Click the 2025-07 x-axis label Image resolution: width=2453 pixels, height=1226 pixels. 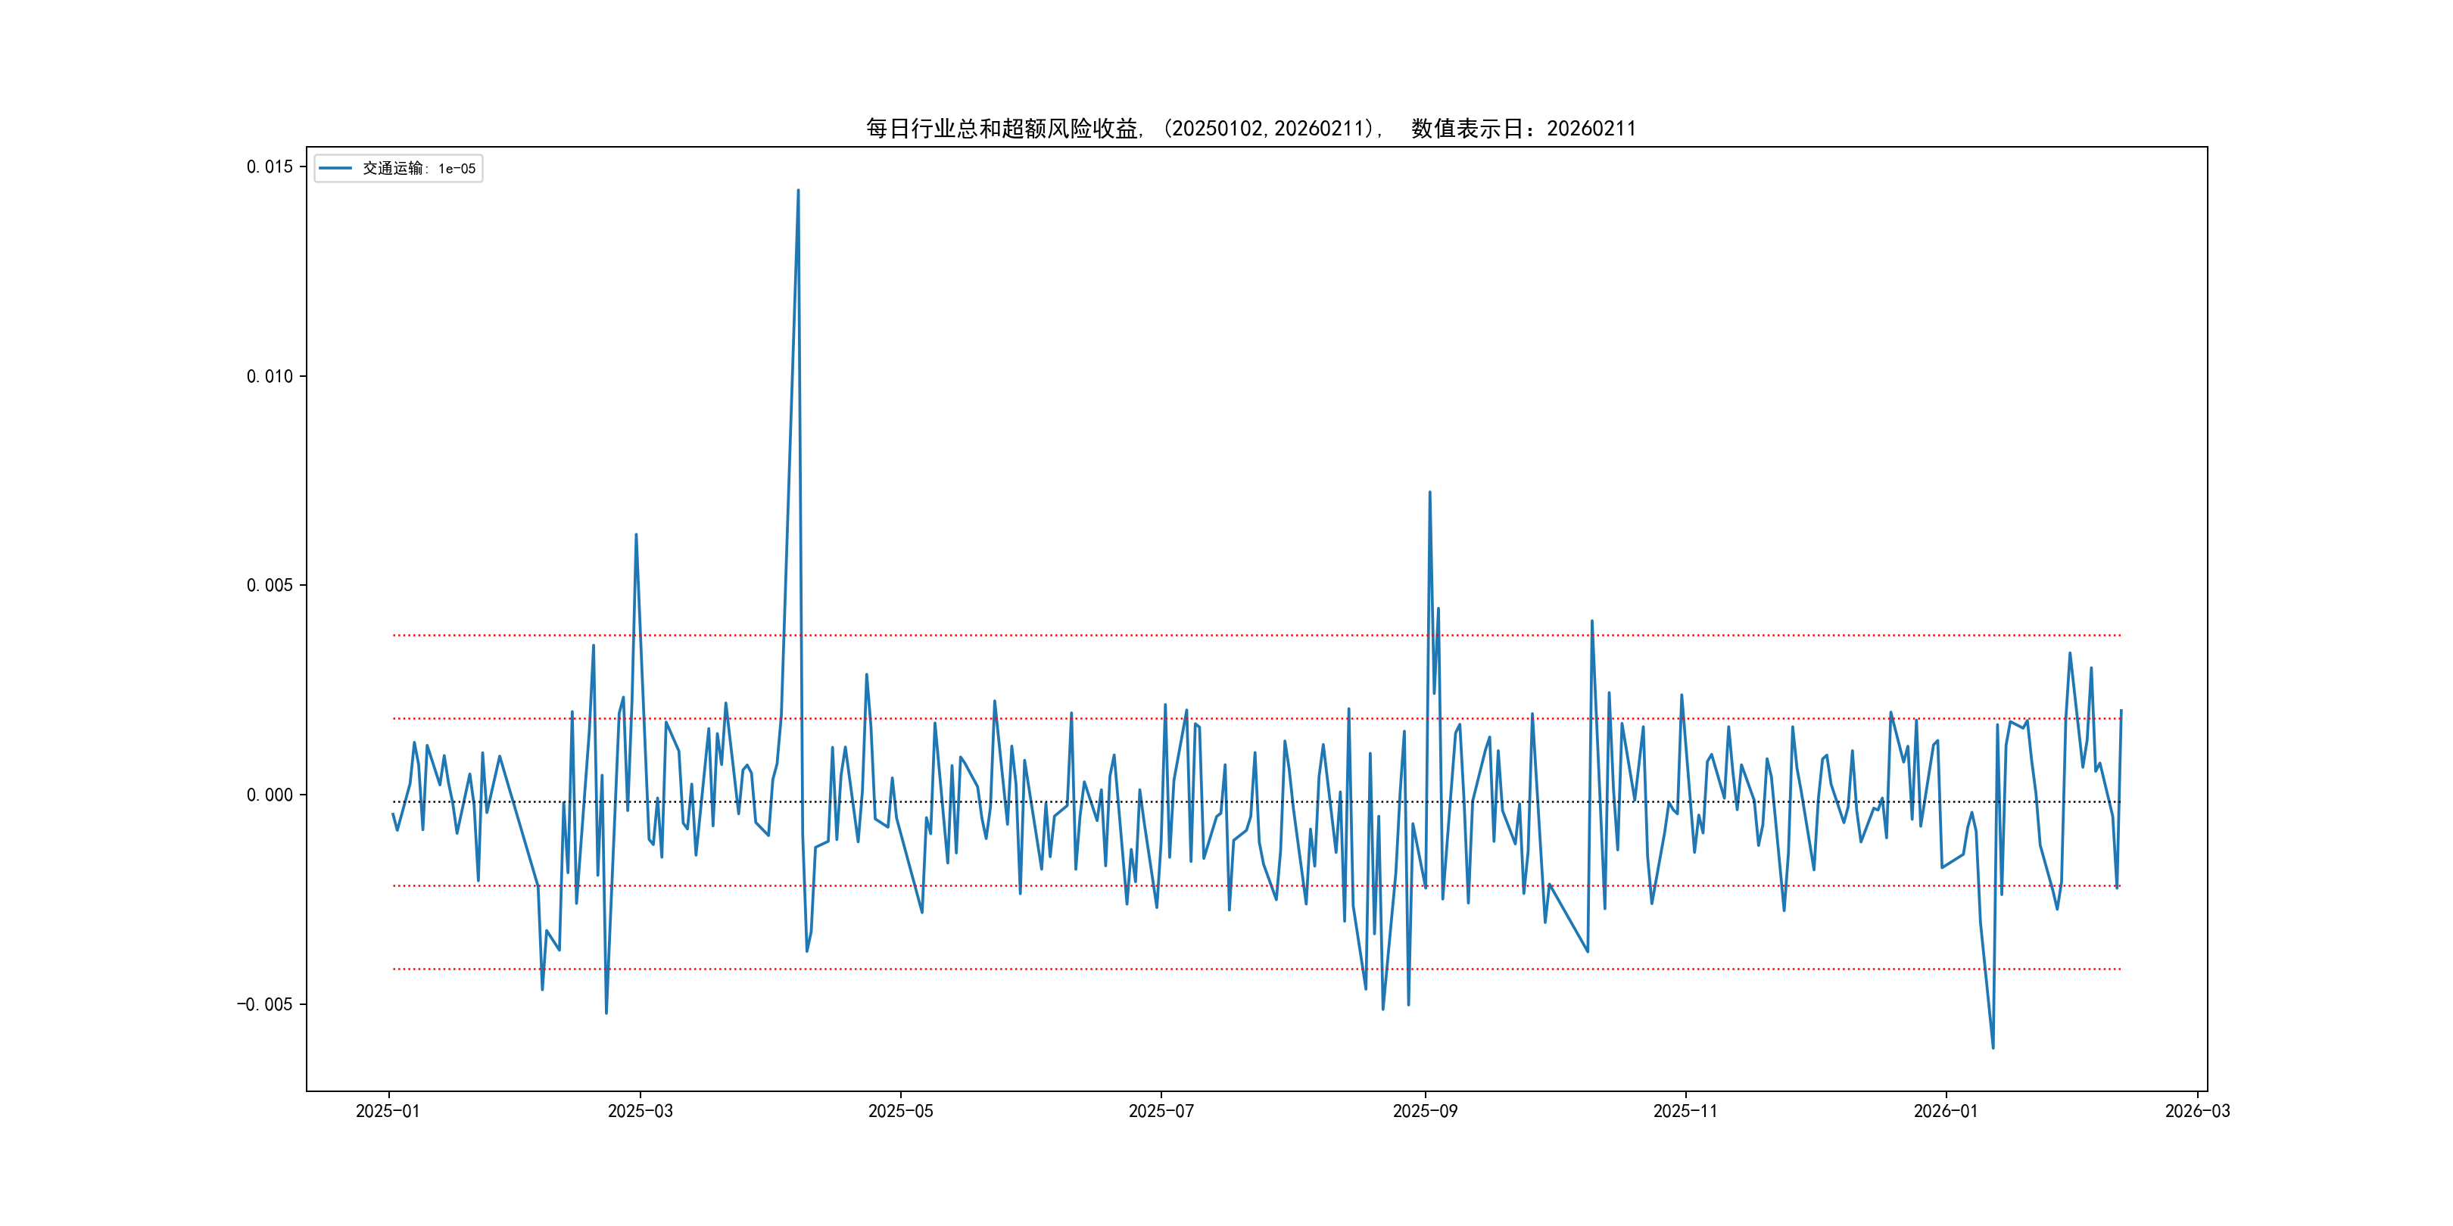click(x=1161, y=1111)
